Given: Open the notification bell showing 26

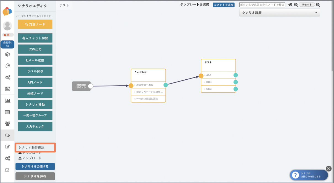Looking at the screenshot, I should point(8,35).
